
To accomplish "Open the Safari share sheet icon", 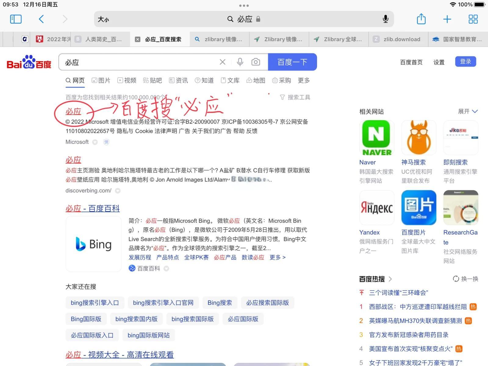I will [x=421, y=19].
